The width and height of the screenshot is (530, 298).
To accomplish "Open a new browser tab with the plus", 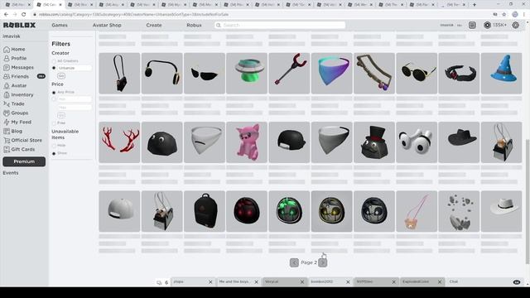I will click(x=475, y=5).
